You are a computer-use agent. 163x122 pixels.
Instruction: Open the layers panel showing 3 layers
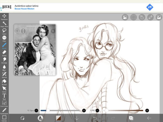tap(131, 118)
